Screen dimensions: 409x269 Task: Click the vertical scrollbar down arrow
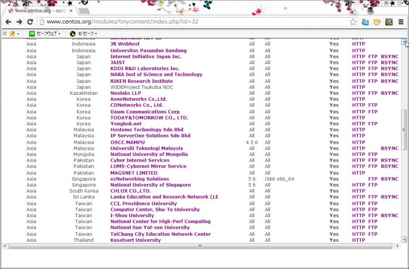coord(404,240)
